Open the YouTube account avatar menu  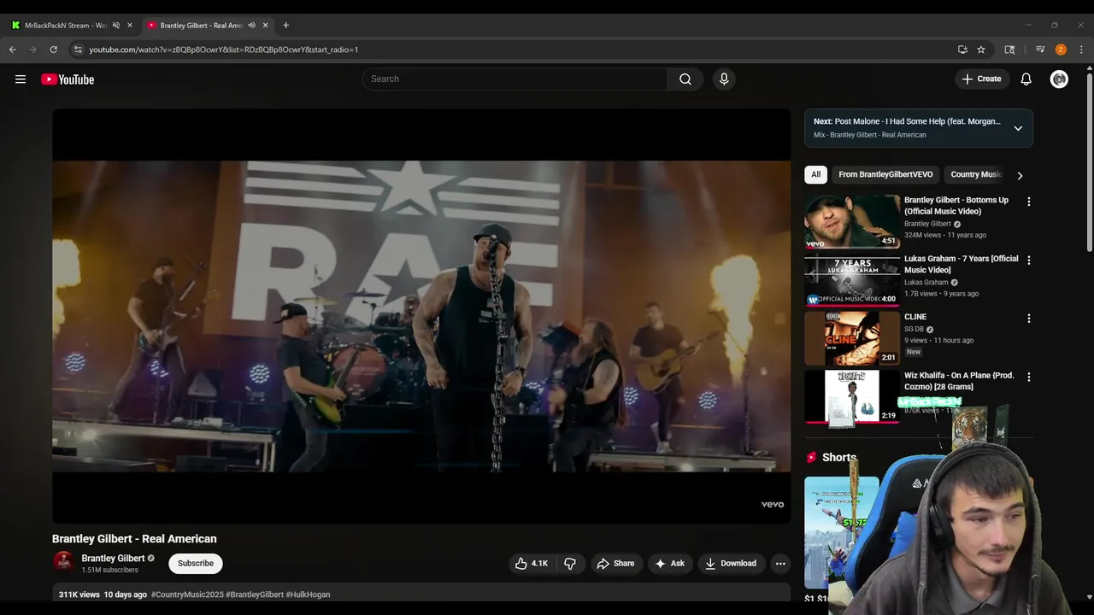point(1059,79)
